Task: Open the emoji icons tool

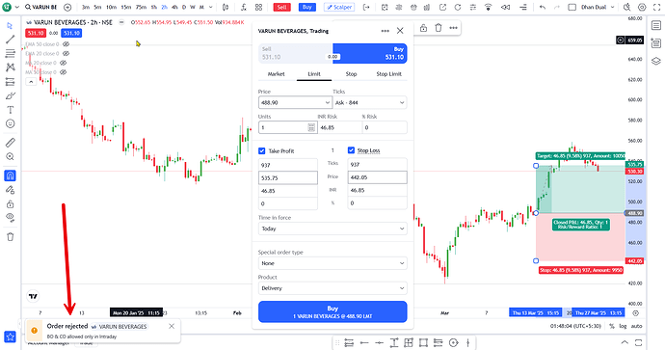Action: coord(11,123)
